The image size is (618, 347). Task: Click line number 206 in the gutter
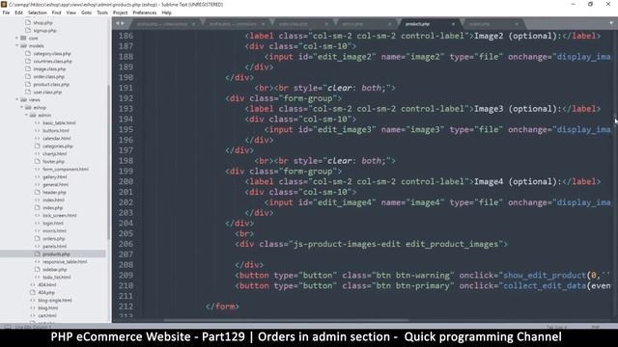[x=126, y=244]
